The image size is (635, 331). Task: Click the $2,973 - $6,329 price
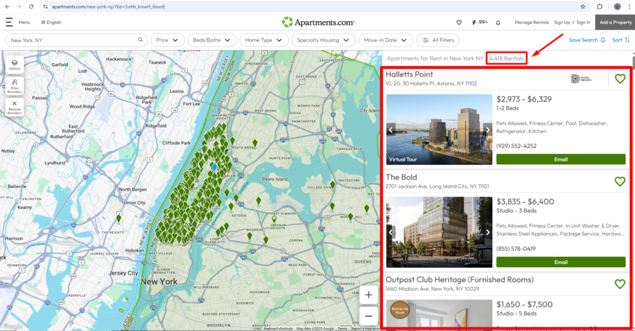pyautogui.click(x=524, y=99)
